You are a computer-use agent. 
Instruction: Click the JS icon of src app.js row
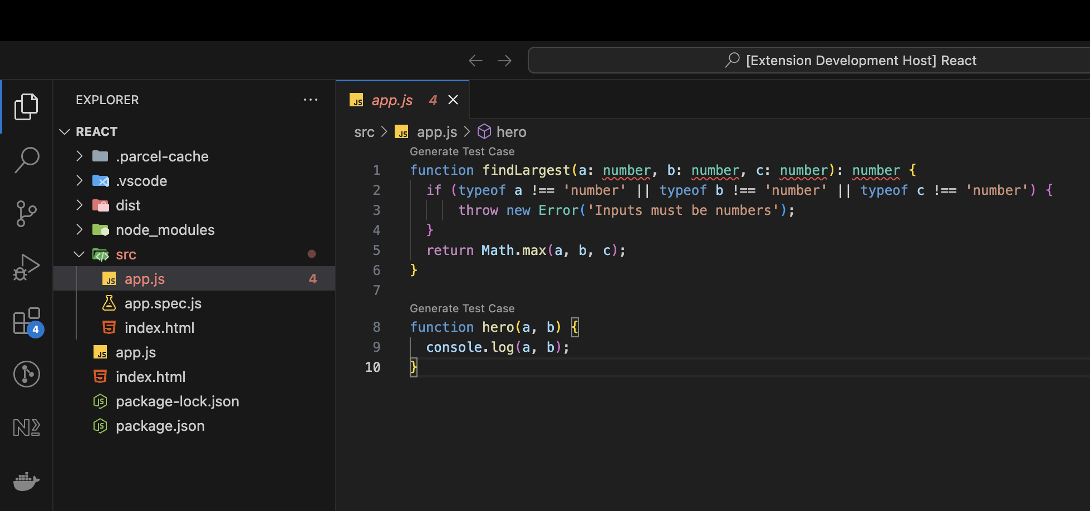[x=109, y=278]
